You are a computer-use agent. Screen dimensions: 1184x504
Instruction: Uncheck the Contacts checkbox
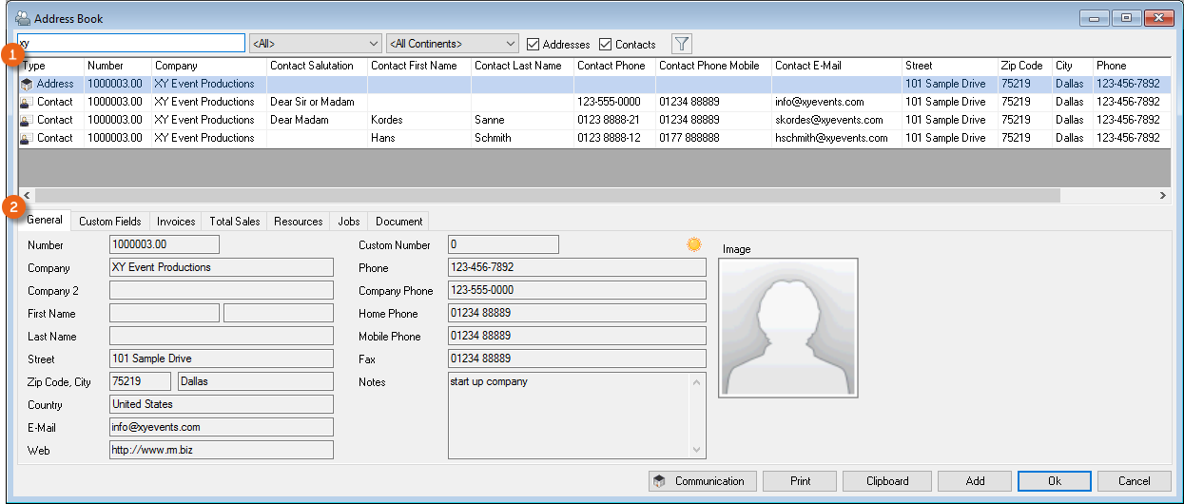tap(606, 44)
